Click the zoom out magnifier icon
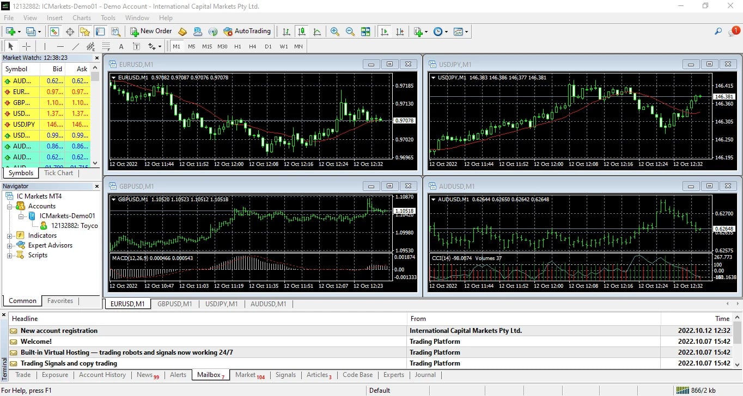743x396 pixels. pyautogui.click(x=350, y=32)
